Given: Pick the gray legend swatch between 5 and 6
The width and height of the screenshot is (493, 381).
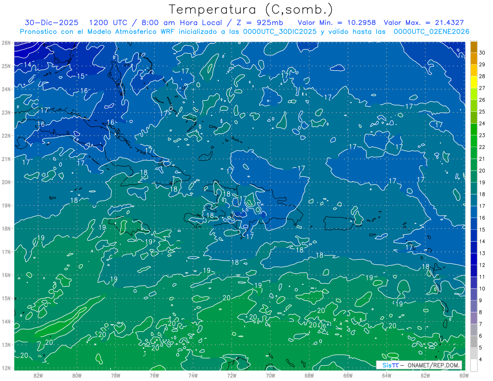Looking at the screenshot, I should click(x=474, y=342).
